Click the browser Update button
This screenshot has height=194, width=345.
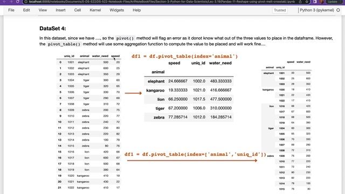point(334,2)
